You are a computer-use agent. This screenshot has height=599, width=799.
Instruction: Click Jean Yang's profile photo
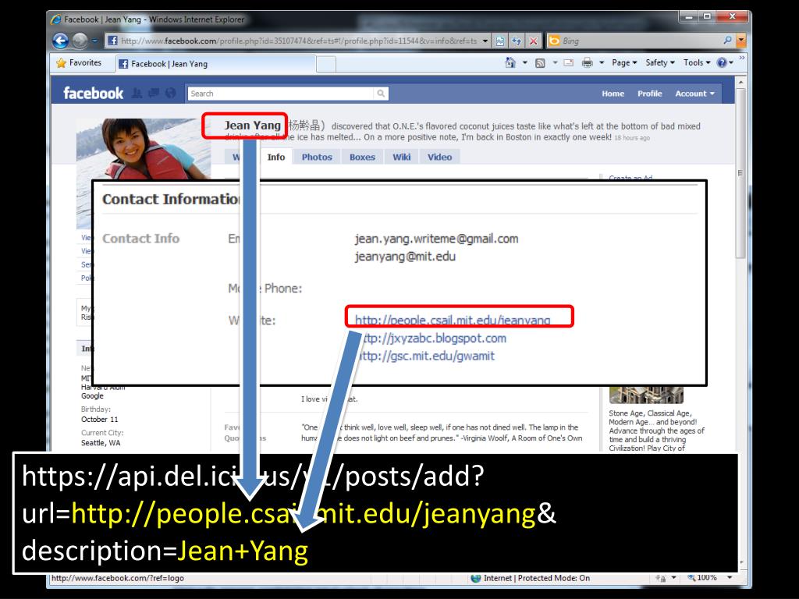click(144, 149)
